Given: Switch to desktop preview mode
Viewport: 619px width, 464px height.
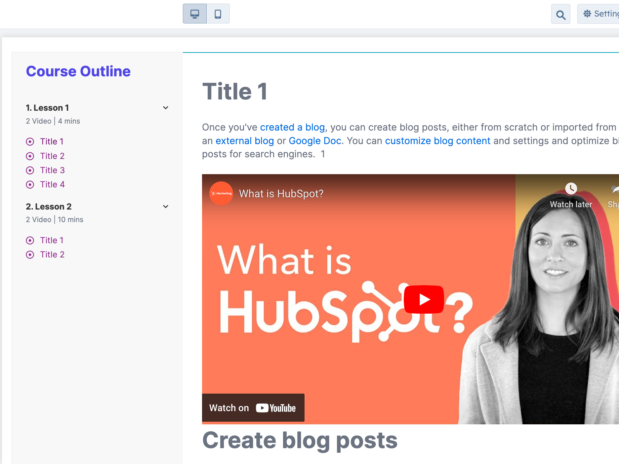Looking at the screenshot, I should (x=195, y=14).
